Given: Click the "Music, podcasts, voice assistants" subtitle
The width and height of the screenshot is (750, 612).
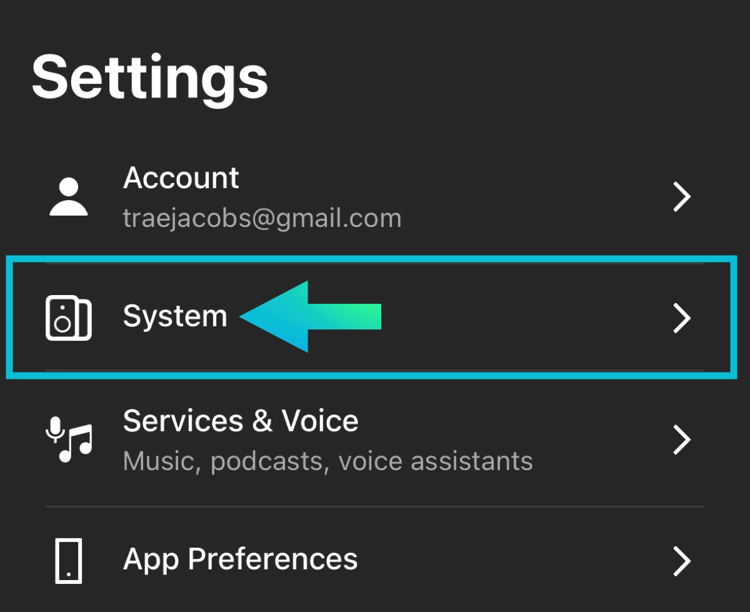Looking at the screenshot, I should tap(327, 461).
